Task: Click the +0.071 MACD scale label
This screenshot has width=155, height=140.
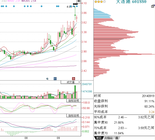Action: pyautogui.click(x=86, y=127)
